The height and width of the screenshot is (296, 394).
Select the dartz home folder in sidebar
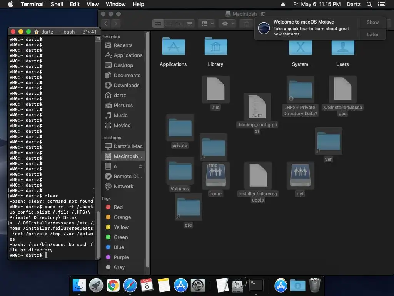123,96
